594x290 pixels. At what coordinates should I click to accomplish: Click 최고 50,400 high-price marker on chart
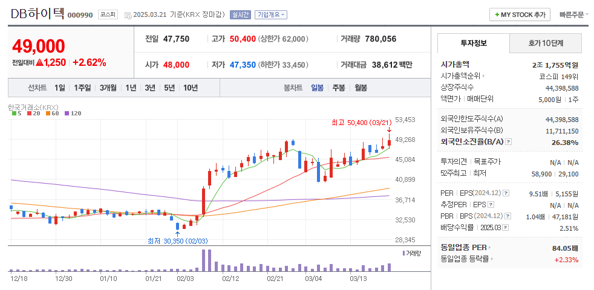point(361,123)
